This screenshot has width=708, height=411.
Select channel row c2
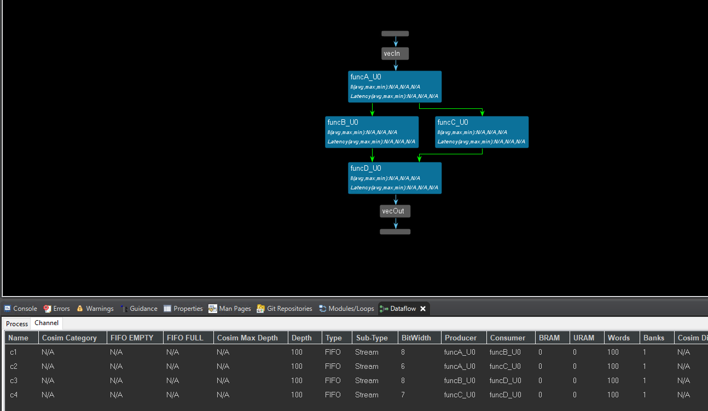click(x=356, y=366)
